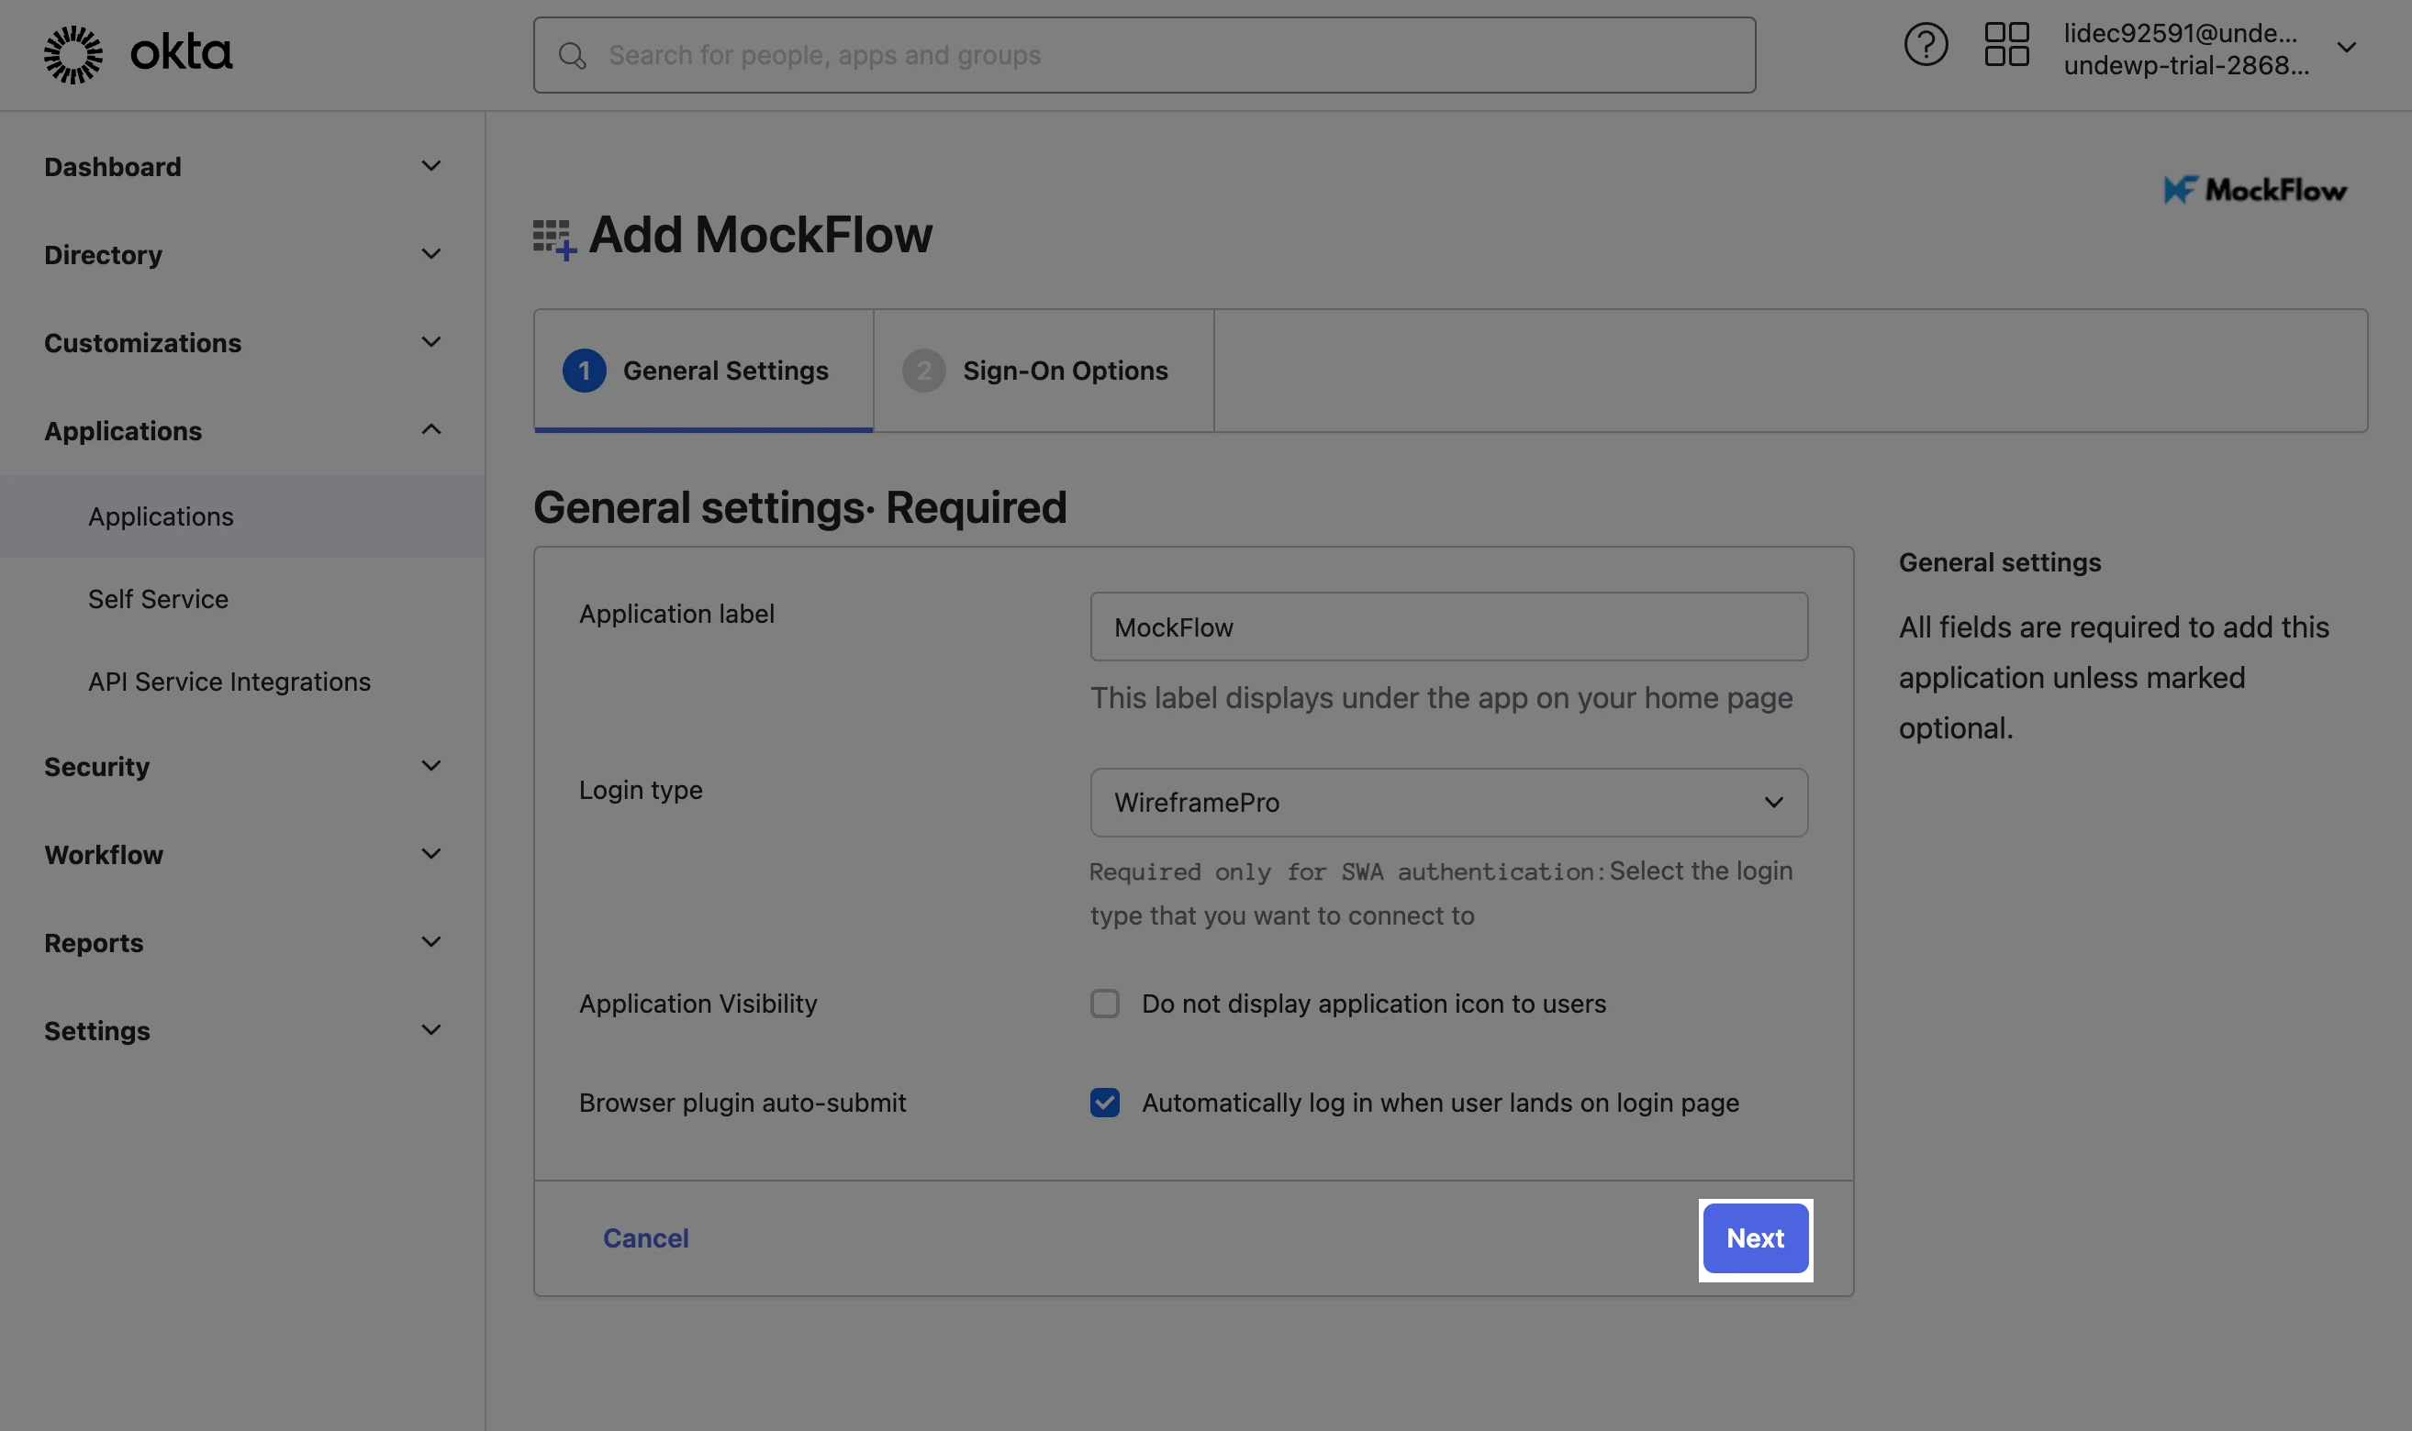Image resolution: width=2412 pixels, height=1431 pixels.
Task: Click the user email account text
Action: pyautogui.click(x=2181, y=33)
